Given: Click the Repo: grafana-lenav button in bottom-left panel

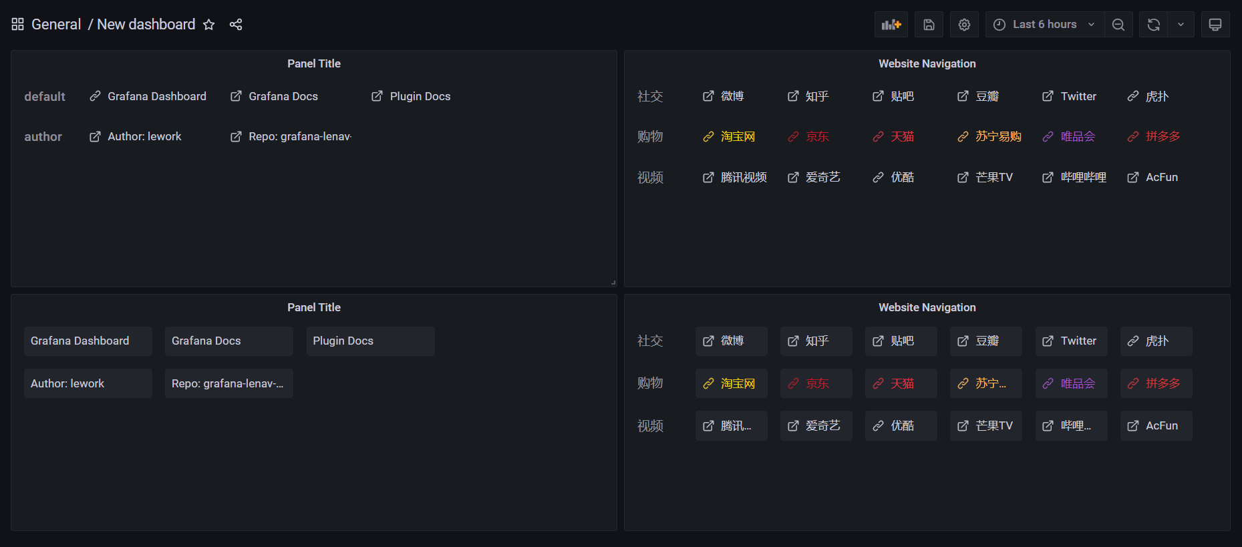Looking at the screenshot, I should tap(229, 383).
